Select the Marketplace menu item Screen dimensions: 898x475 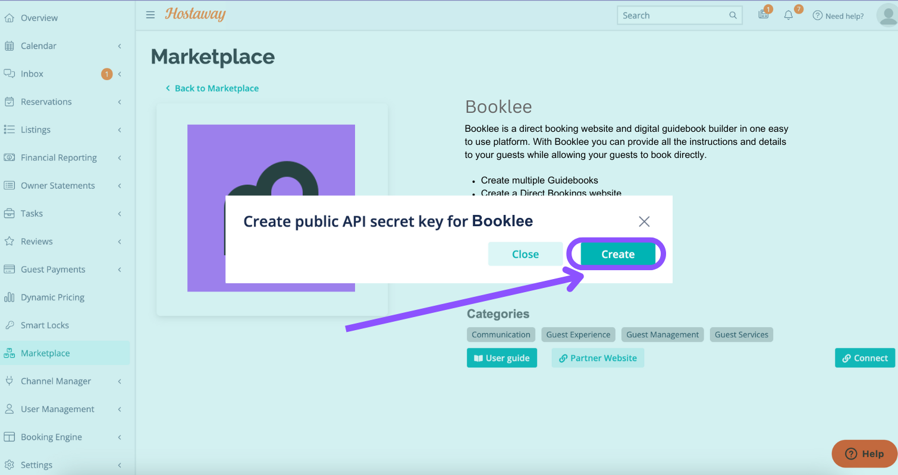tap(65, 353)
